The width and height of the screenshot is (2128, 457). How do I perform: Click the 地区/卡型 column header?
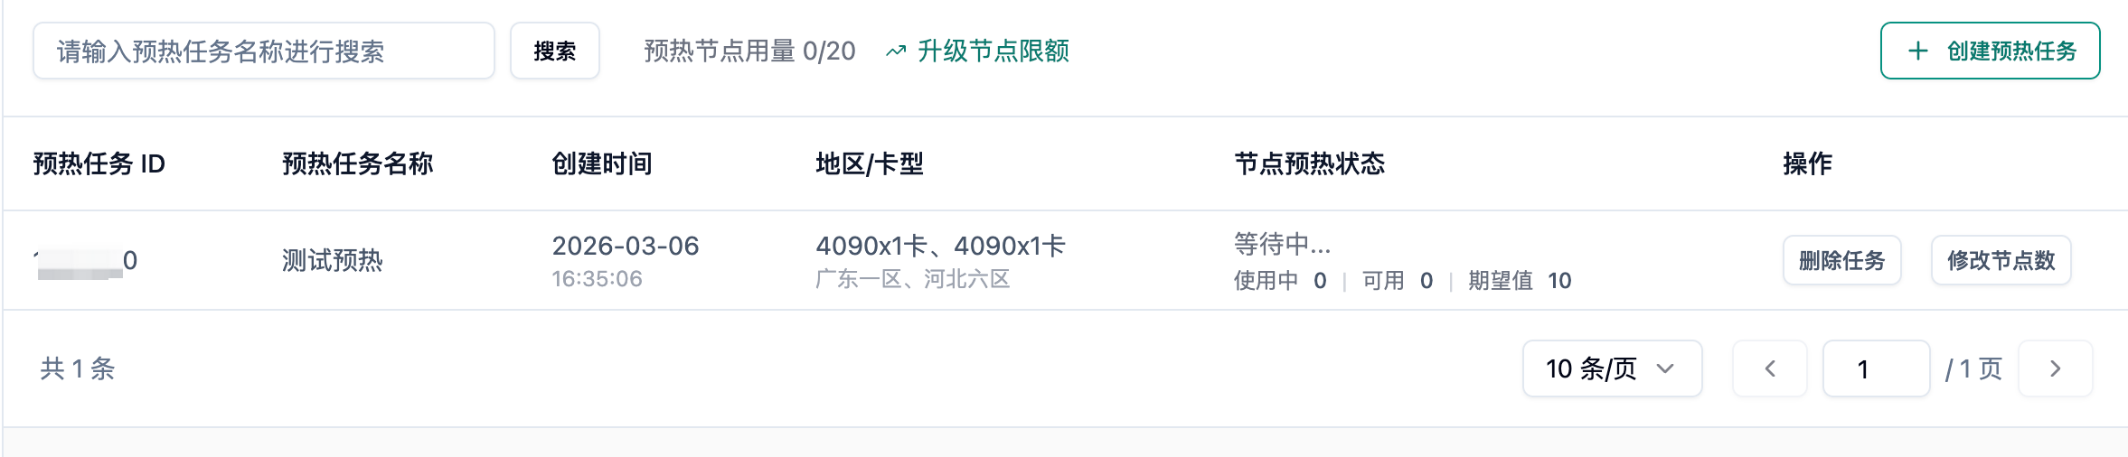click(x=870, y=163)
